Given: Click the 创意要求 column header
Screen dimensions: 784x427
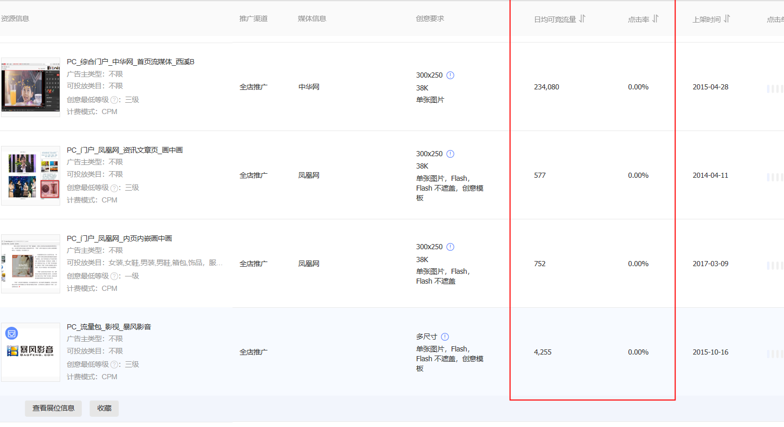Looking at the screenshot, I should click(430, 18).
